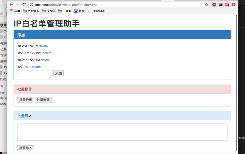Delete the IP 10.254.132.33

(43, 46)
